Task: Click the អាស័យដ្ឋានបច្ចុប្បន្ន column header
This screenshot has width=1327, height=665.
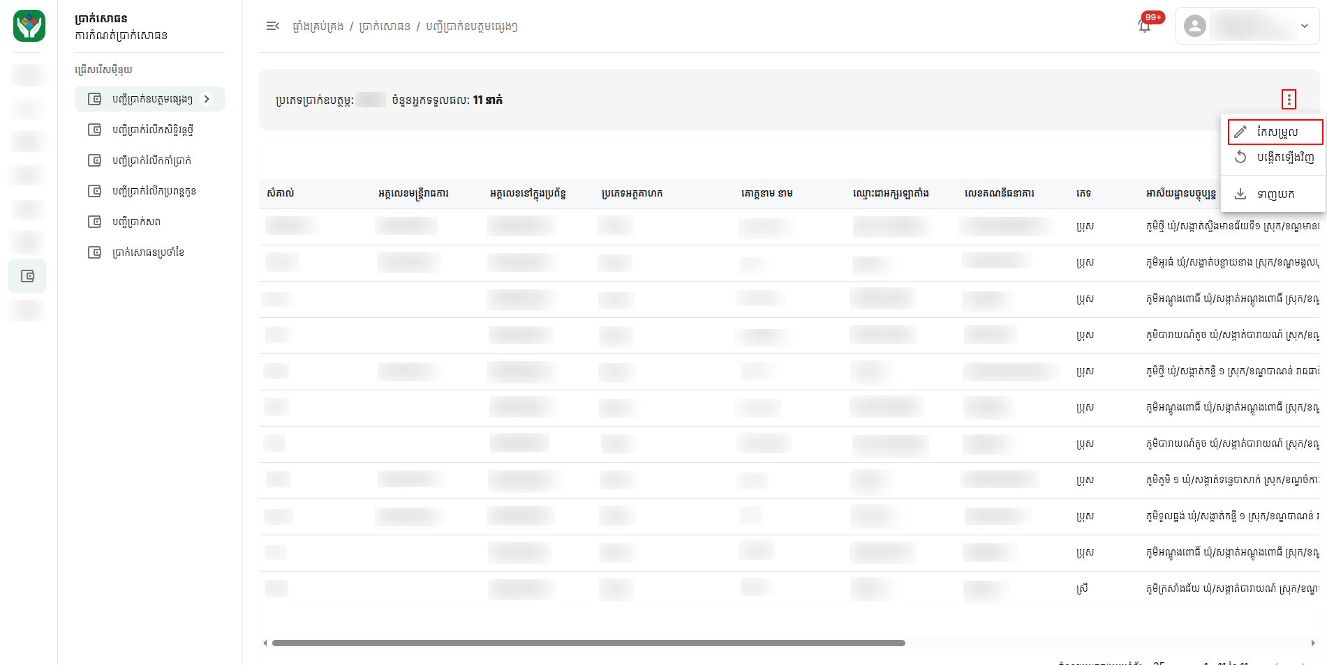Action: pyautogui.click(x=1181, y=193)
